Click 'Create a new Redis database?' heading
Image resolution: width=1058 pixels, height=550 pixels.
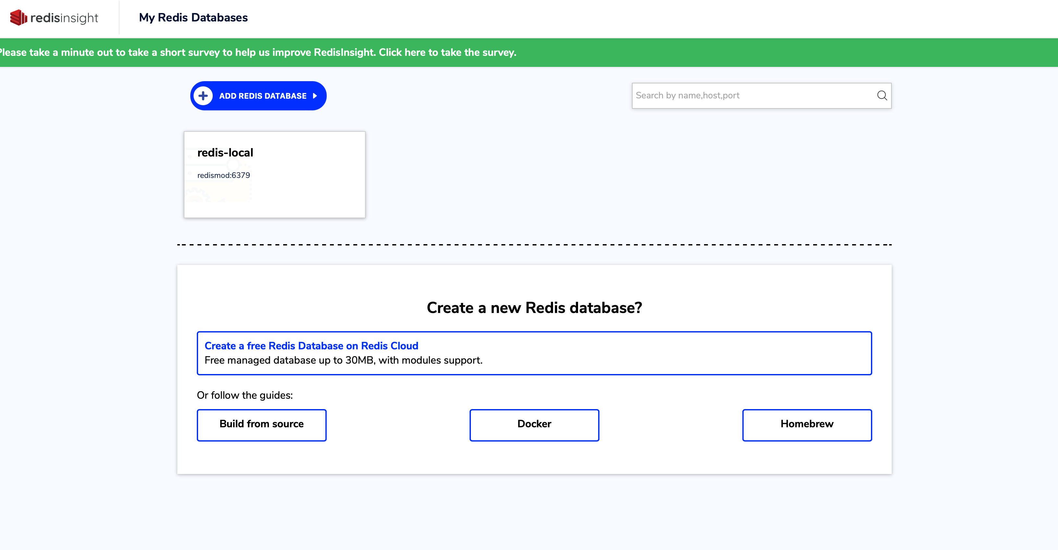coord(534,308)
